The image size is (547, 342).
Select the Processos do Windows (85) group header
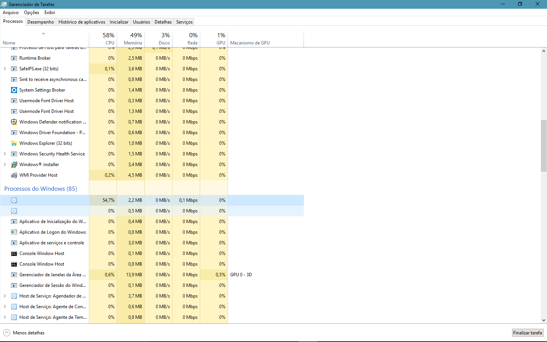point(41,189)
